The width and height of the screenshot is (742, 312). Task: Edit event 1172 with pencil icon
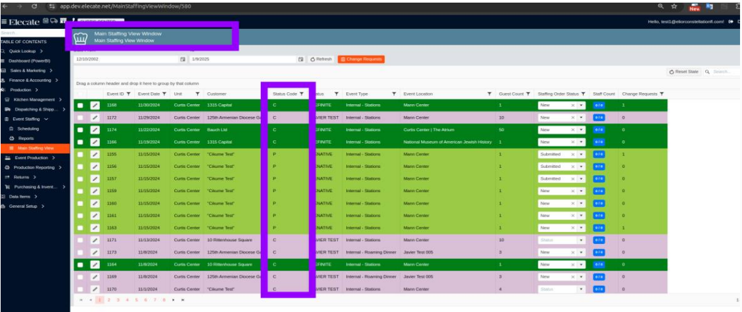tap(95, 117)
